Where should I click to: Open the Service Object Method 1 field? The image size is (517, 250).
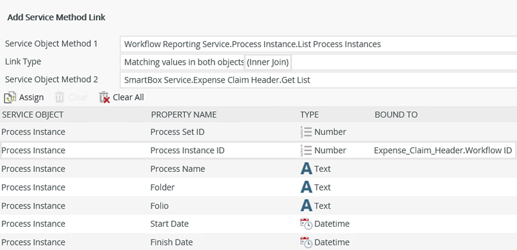[318, 44]
